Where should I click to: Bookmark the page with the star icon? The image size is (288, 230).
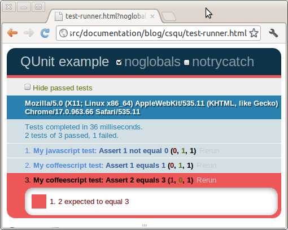254,33
